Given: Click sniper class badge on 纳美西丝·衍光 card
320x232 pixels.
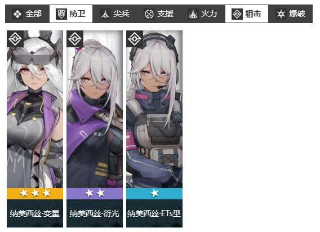Looking at the screenshot, I should [x=75, y=39].
